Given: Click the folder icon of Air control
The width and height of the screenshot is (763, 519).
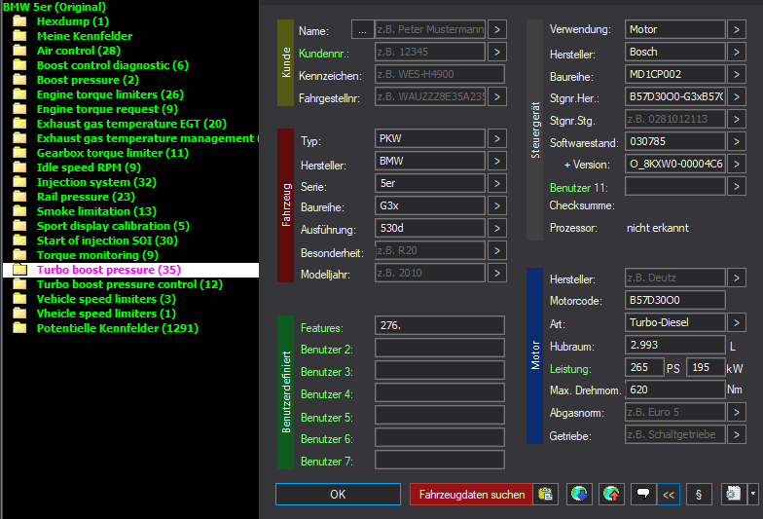Looking at the screenshot, I should (x=19, y=51).
